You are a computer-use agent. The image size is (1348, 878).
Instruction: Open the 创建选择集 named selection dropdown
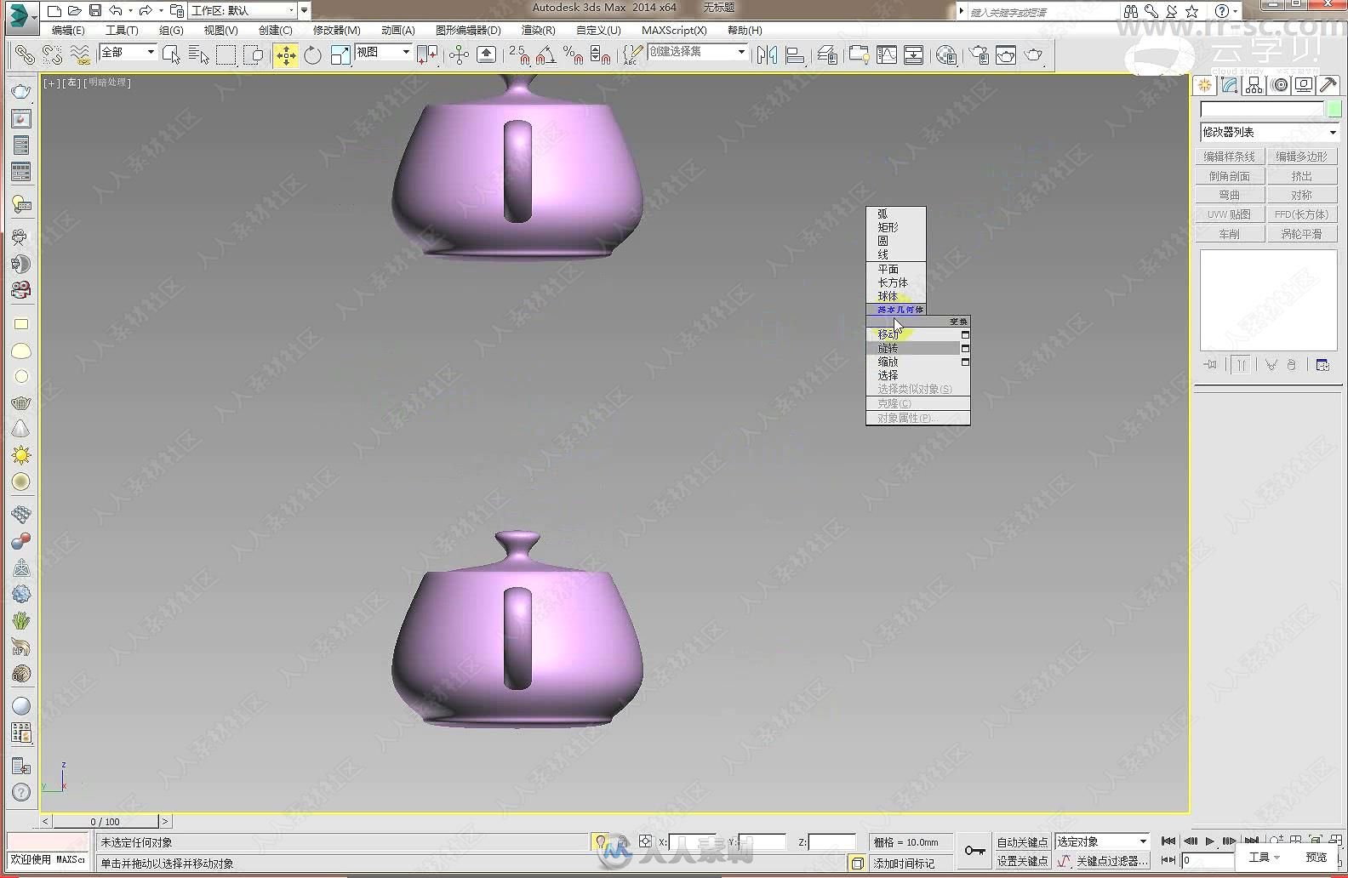(x=697, y=52)
